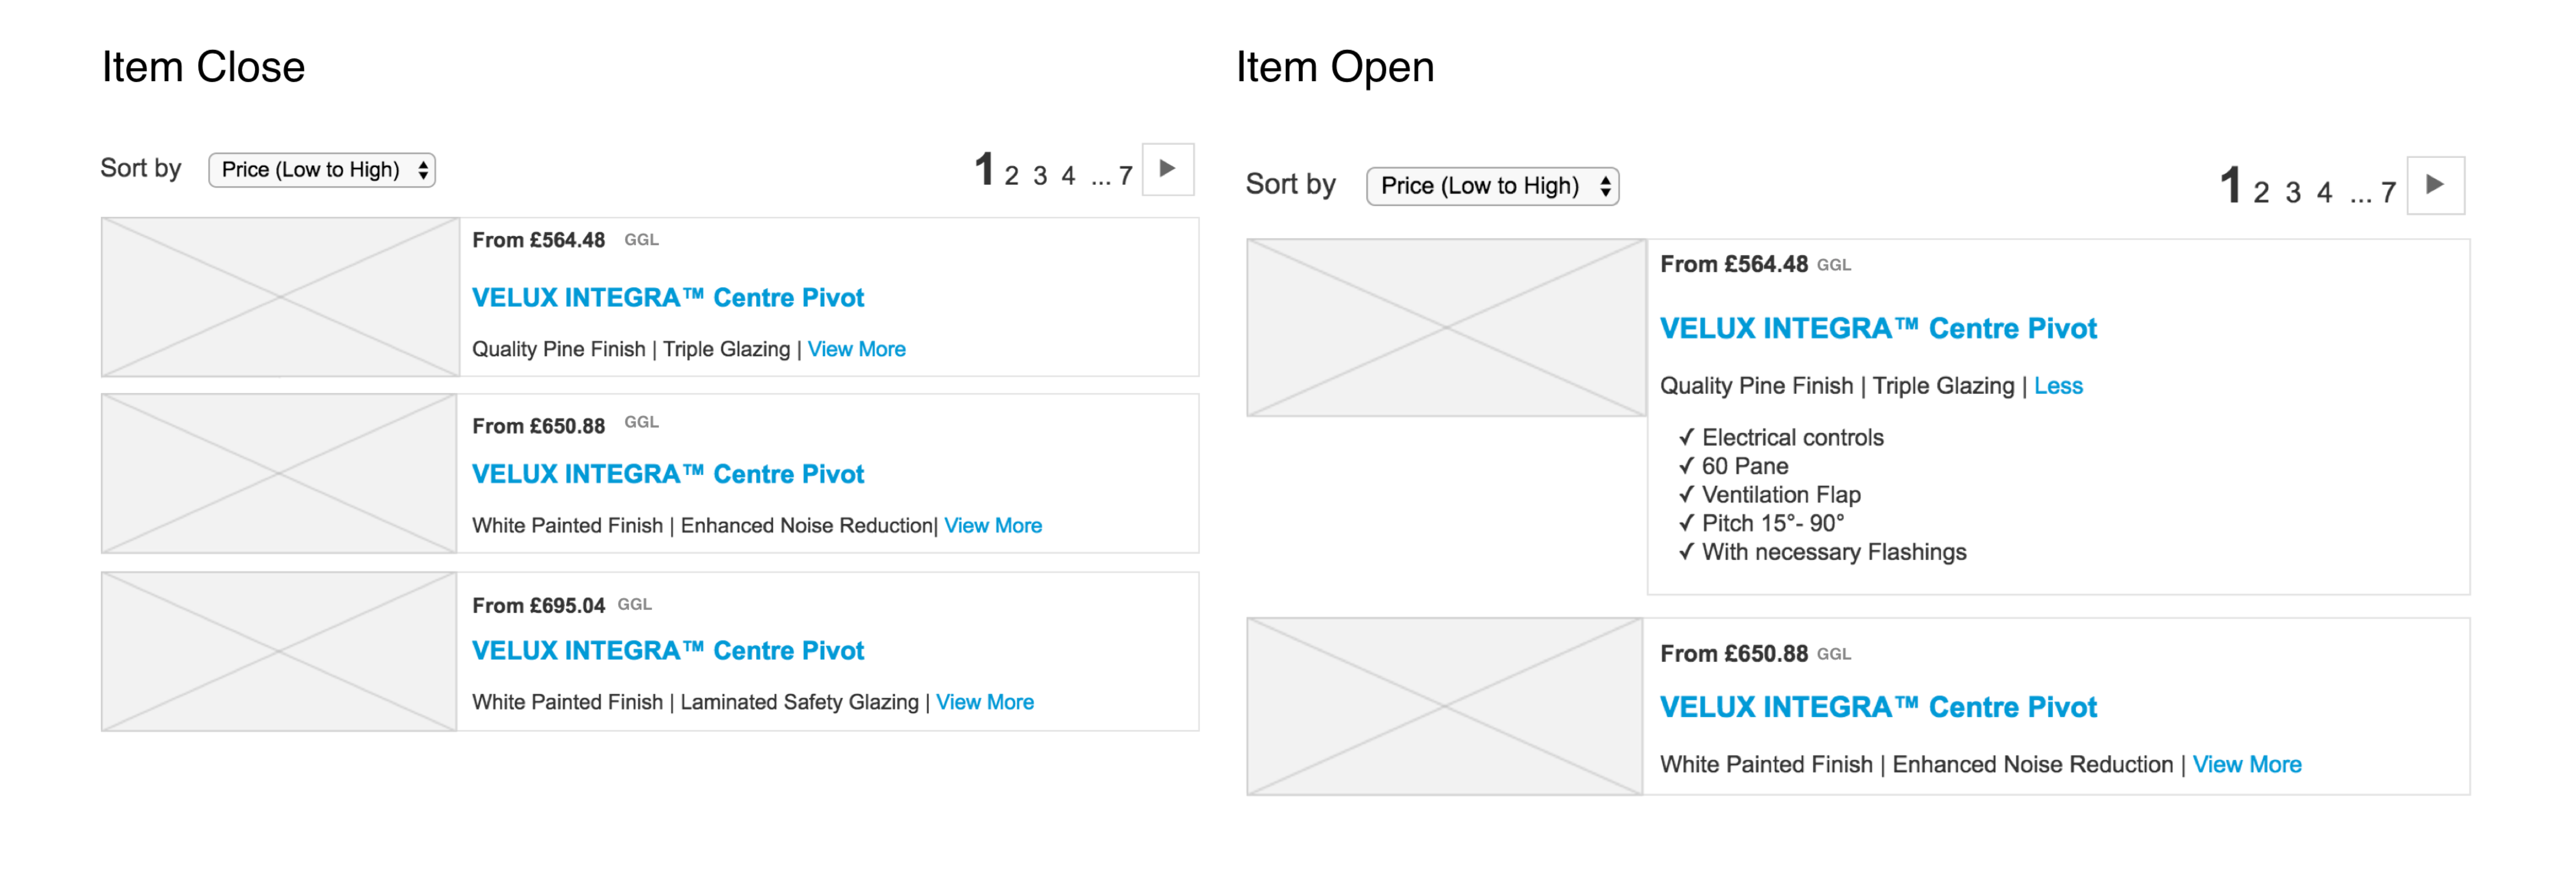The image size is (2576, 894).
Task: Open VELUX INTEGRA title of £695.04 item
Action: [x=667, y=651]
